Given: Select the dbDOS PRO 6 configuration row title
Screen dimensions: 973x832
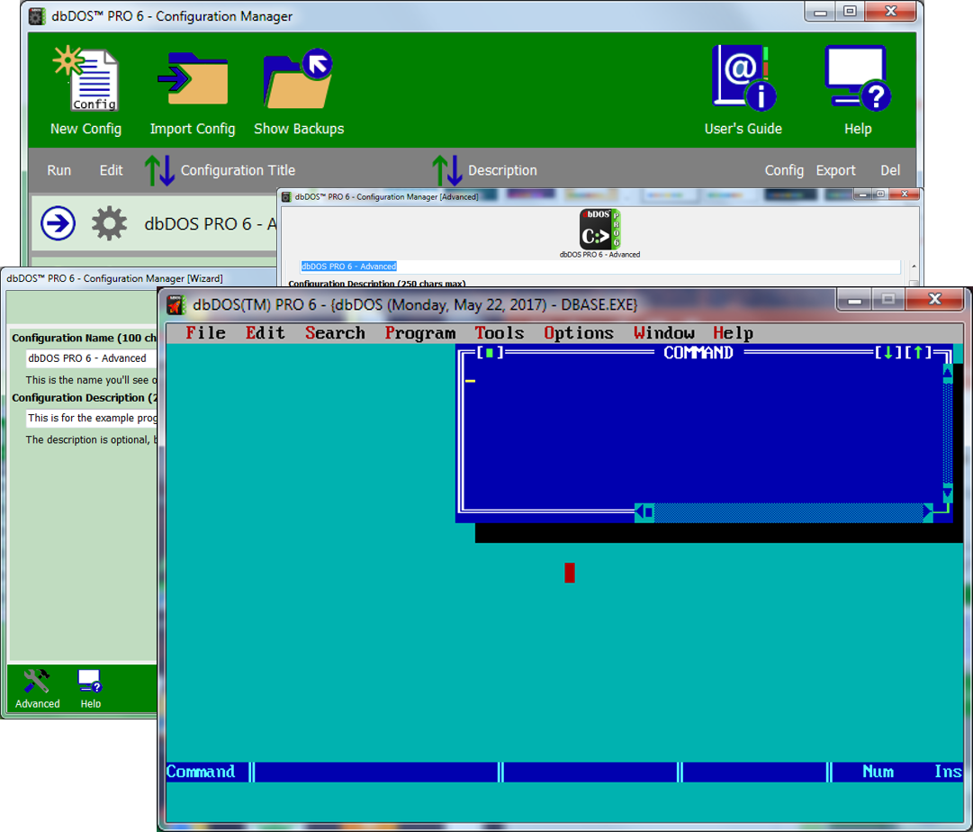Looking at the screenshot, I should click(211, 223).
